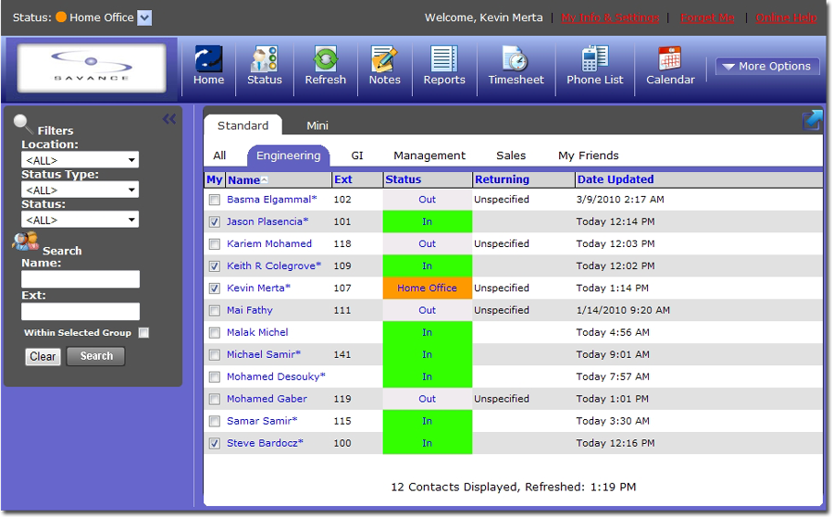Open the Status Type filter dropdown

point(80,190)
